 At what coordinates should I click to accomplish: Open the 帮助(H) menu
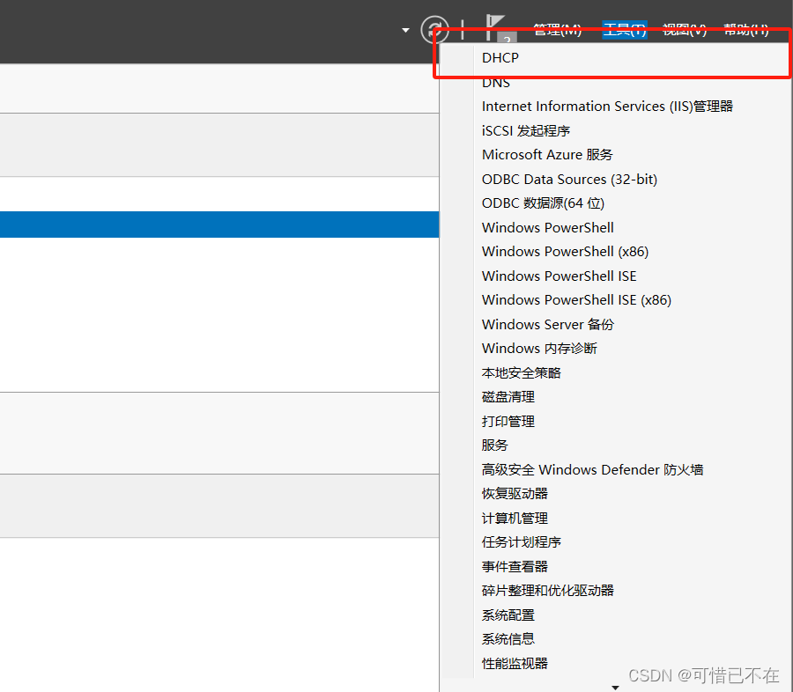click(745, 29)
